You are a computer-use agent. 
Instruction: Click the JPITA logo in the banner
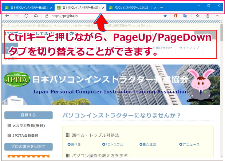click(17, 80)
